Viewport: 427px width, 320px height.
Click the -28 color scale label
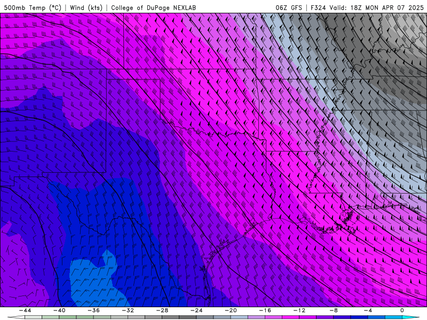[162, 310]
